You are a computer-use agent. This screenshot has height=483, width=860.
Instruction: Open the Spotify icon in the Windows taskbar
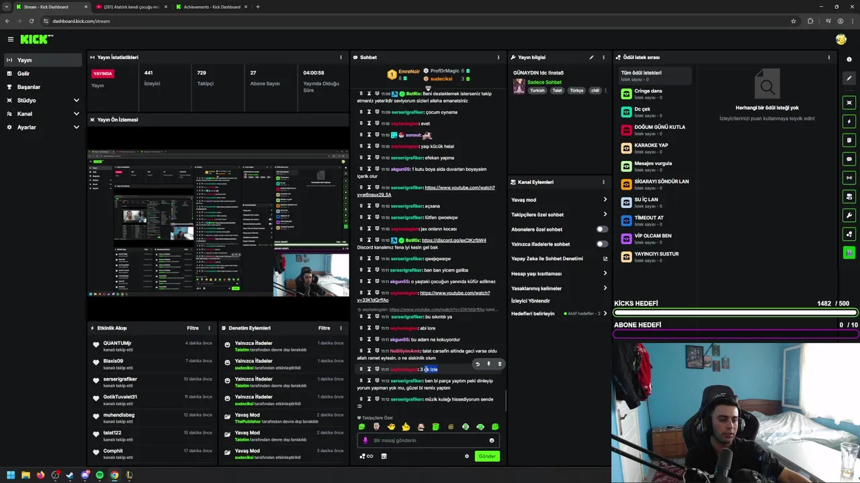click(99, 475)
